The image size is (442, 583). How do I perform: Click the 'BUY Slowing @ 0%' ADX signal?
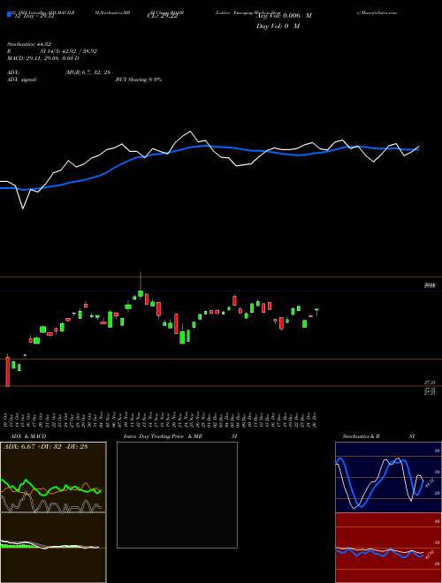point(139,79)
